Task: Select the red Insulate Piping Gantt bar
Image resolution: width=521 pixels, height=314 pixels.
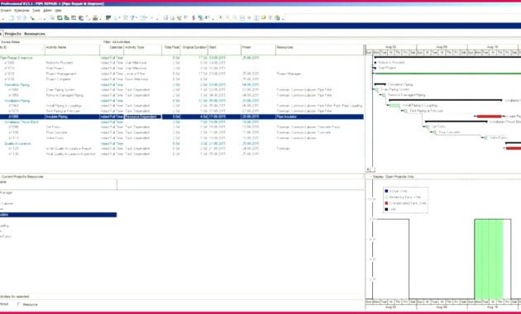Action: (489, 117)
